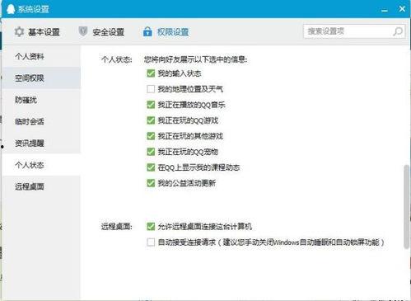Open 空间权限 in the sidebar
The width and height of the screenshot is (411, 301).
(x=41, y=78)
